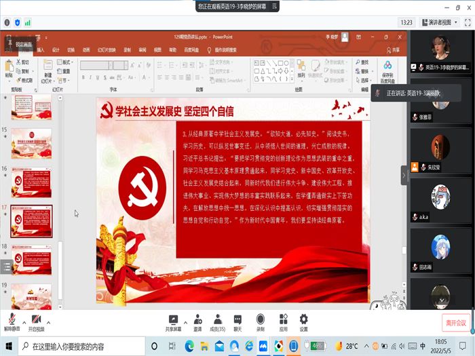Open the 切换 (Transitions) ribbon tab

click(71, 50)
